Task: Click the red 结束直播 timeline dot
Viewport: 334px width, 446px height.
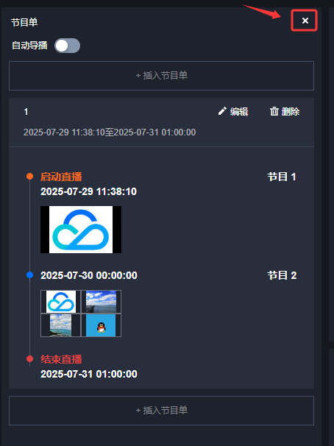Action: coord(29,359)
